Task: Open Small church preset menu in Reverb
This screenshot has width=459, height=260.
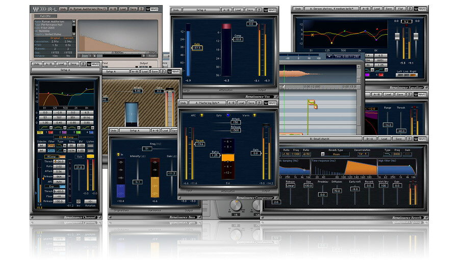Action: click(x=320, y=139)
